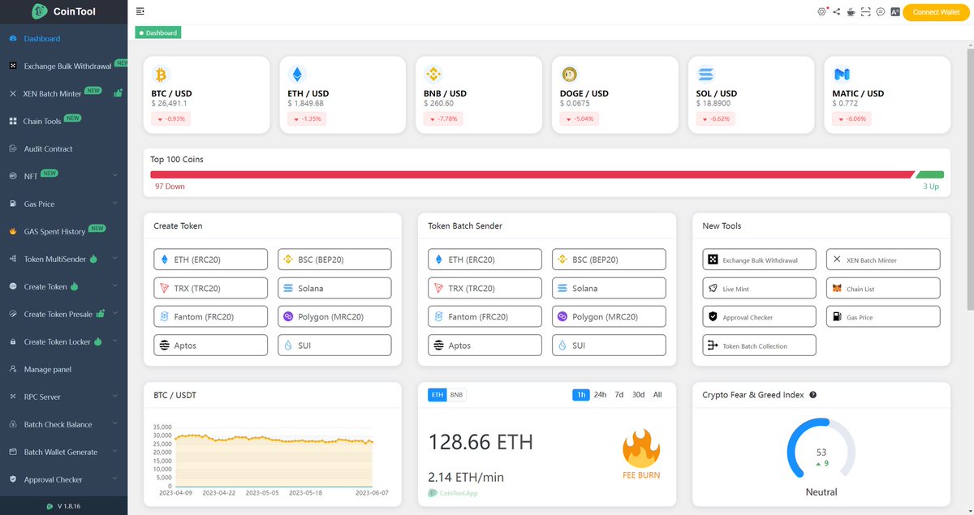The width and height of the screenshot is (974, 515).
Task: Select the Dashboard page tab
Action: coord(158,32)
